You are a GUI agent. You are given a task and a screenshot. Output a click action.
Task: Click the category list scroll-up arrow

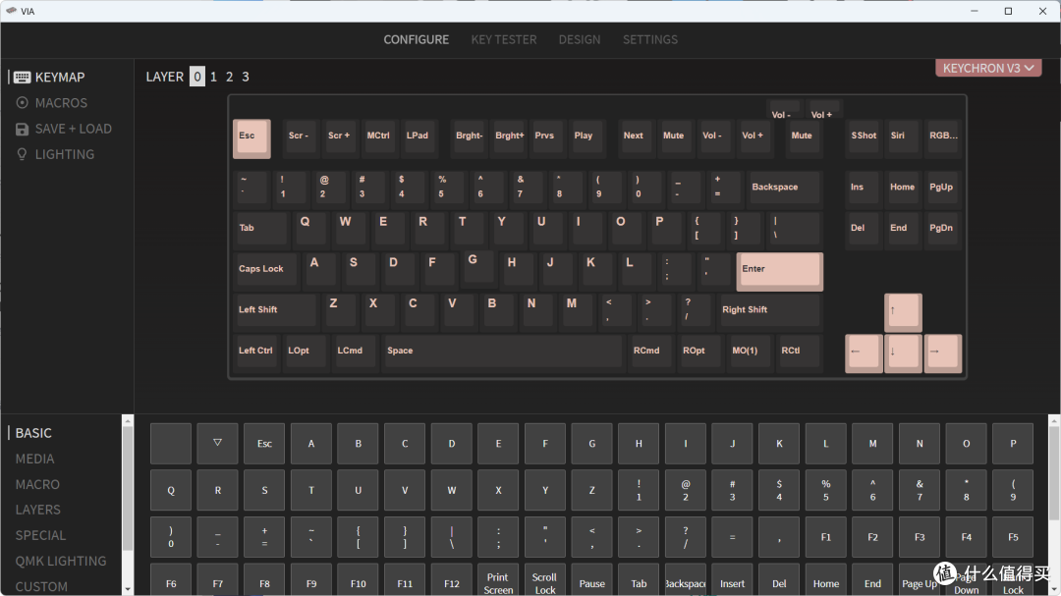coord(128,421)
